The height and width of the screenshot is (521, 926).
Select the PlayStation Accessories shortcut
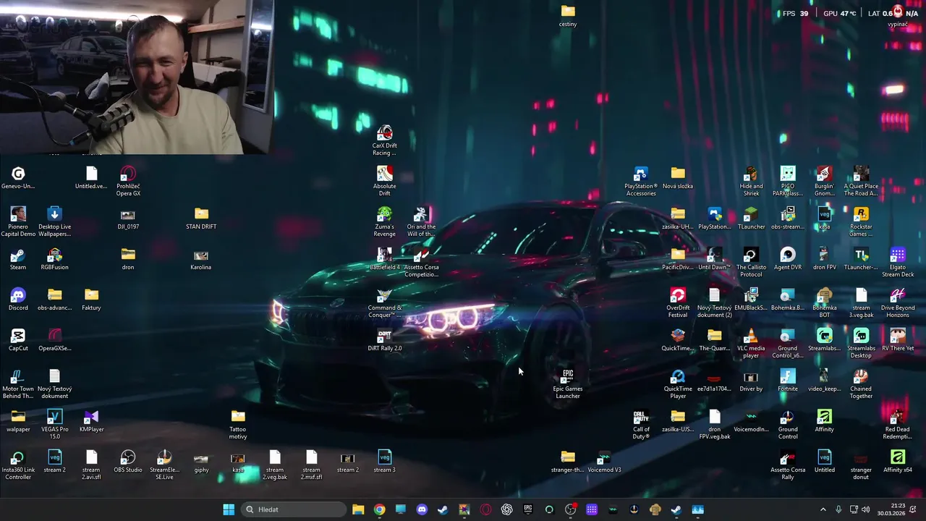641,182
